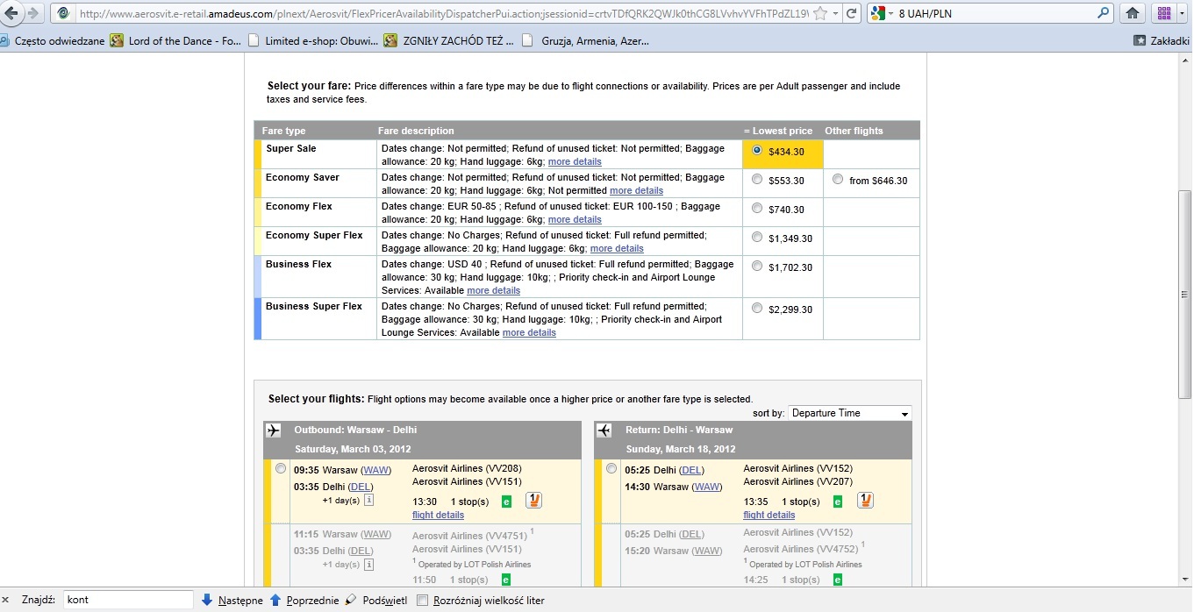Open more details link for Super Sale
1194x612 pixels.
coord(575,161)
